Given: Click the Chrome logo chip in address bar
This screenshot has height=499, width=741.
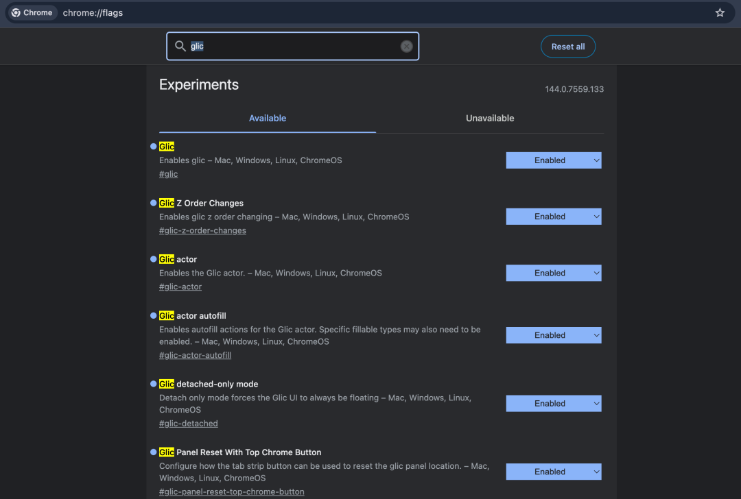Looking at the screenshot, I should (x=32, y=13).
